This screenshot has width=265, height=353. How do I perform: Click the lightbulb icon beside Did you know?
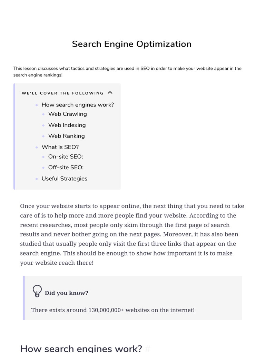tap(37, 291)
